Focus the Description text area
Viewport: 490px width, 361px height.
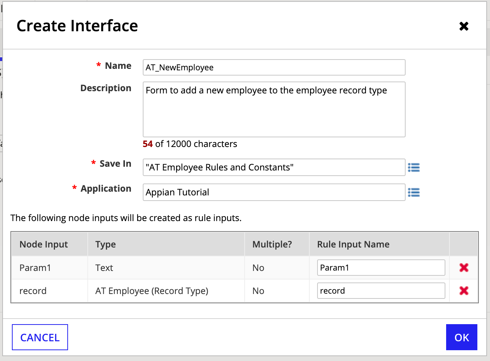point(274,109)
